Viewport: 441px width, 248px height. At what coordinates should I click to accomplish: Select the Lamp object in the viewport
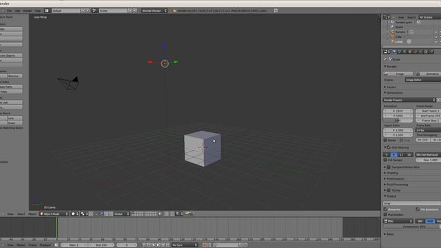[x=165, y=63]
